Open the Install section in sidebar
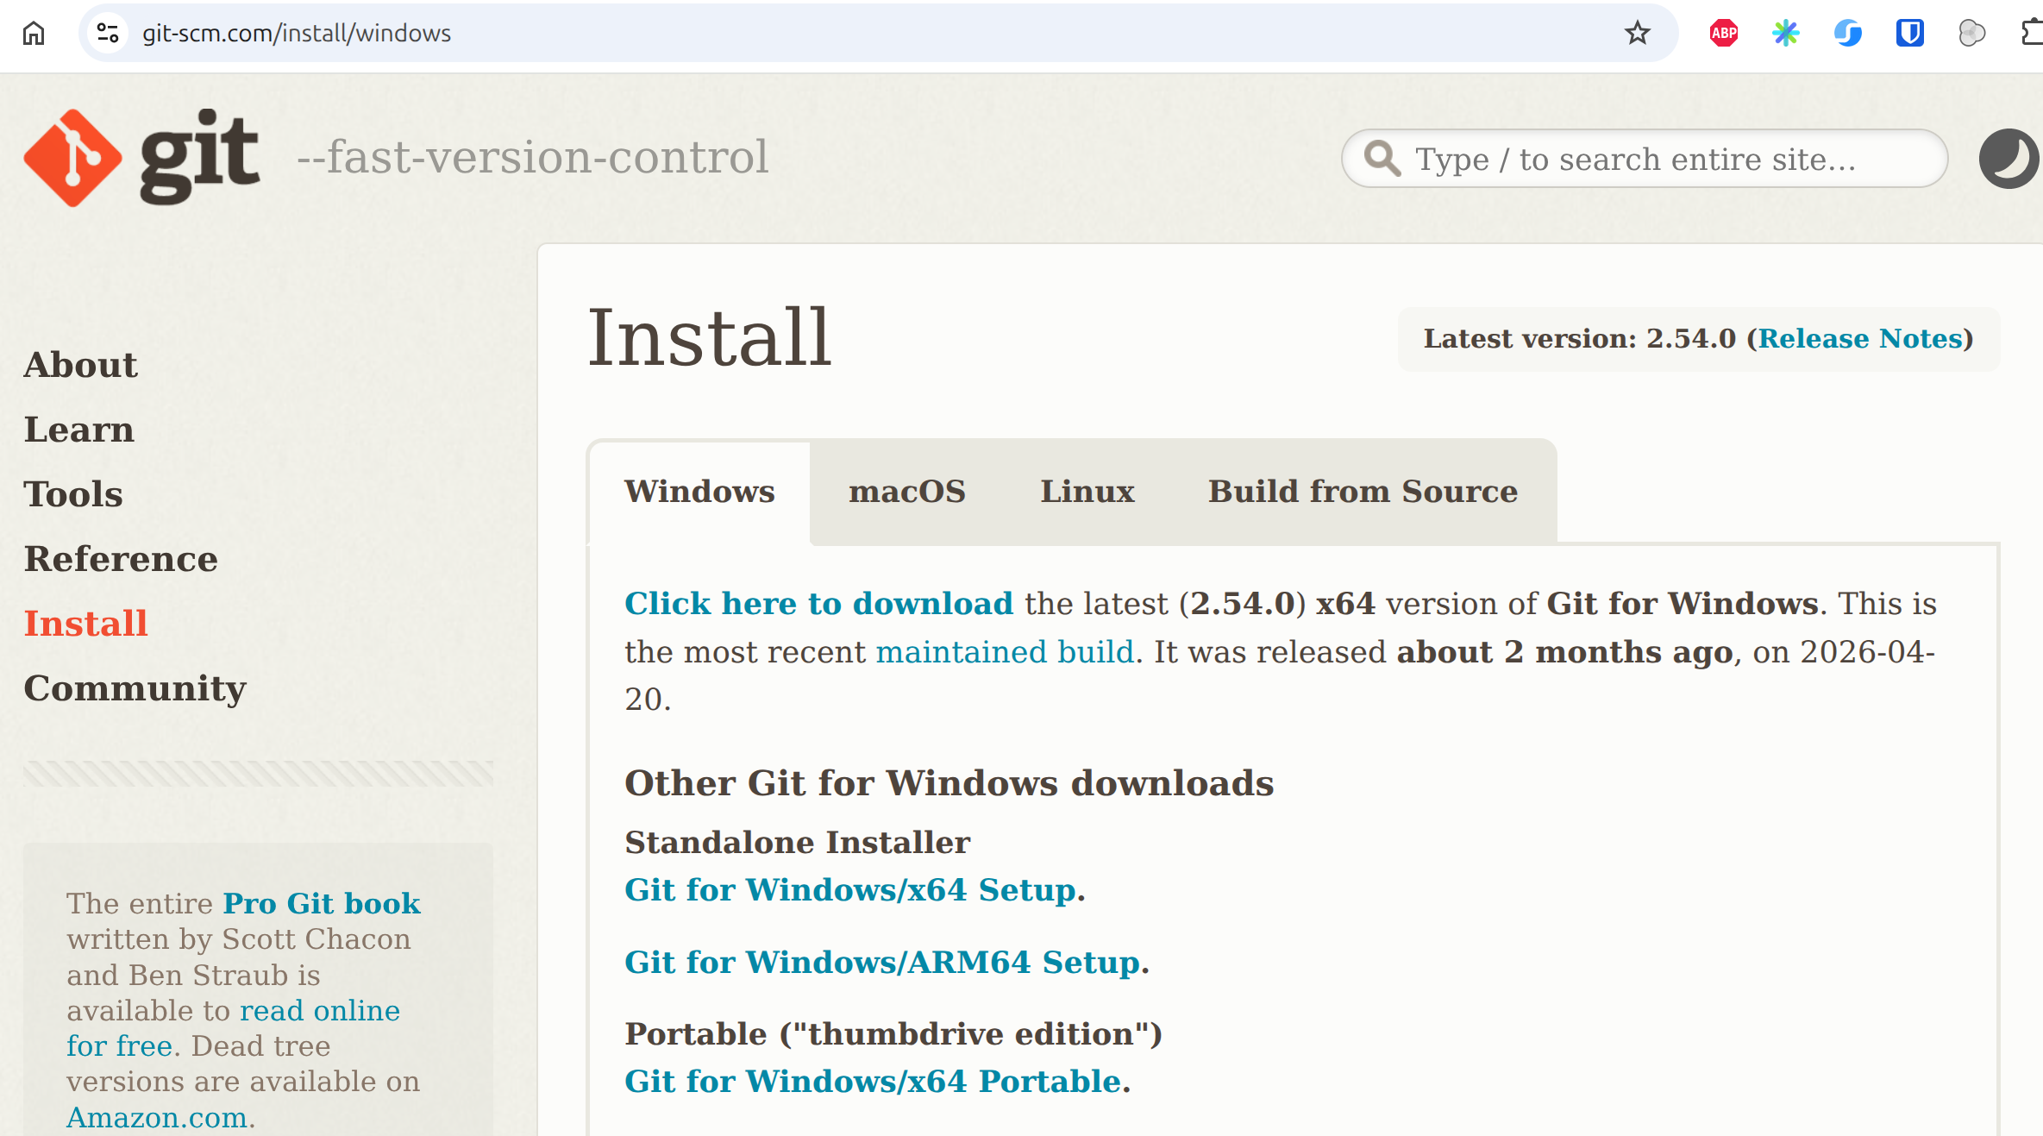 pyautogui.click(x=86, y=624)
